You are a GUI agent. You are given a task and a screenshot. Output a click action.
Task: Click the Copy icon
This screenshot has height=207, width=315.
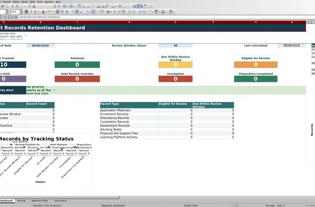(17, 6)
